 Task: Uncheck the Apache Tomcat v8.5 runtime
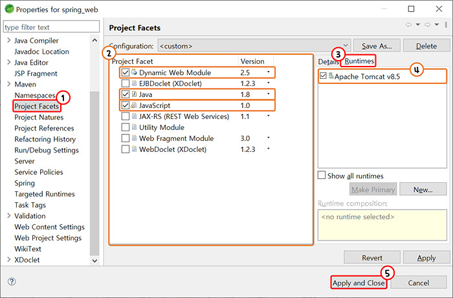(x=324, y=76)
